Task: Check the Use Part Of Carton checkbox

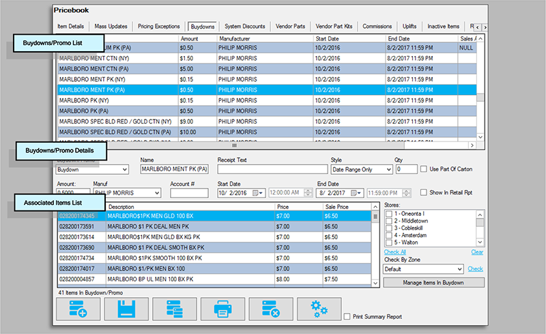Action: coord(424,169)
